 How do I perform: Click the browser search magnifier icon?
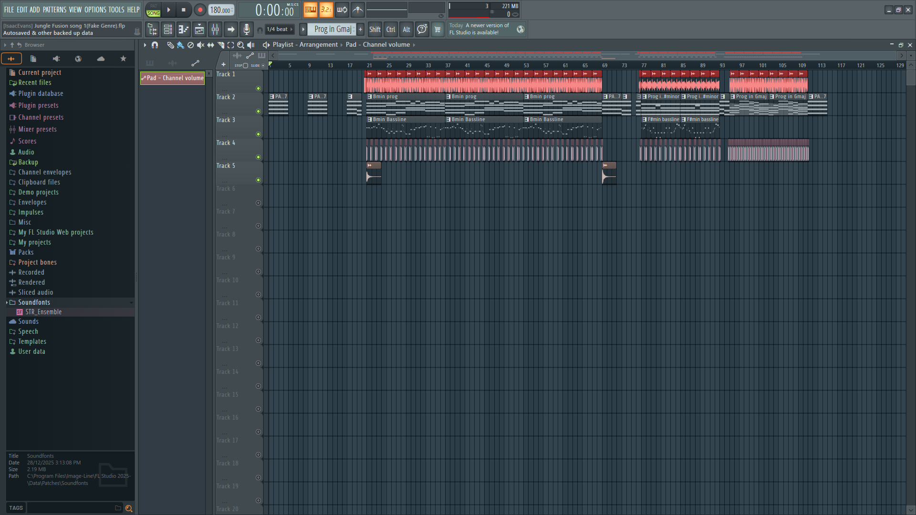[x=129, y=508]
